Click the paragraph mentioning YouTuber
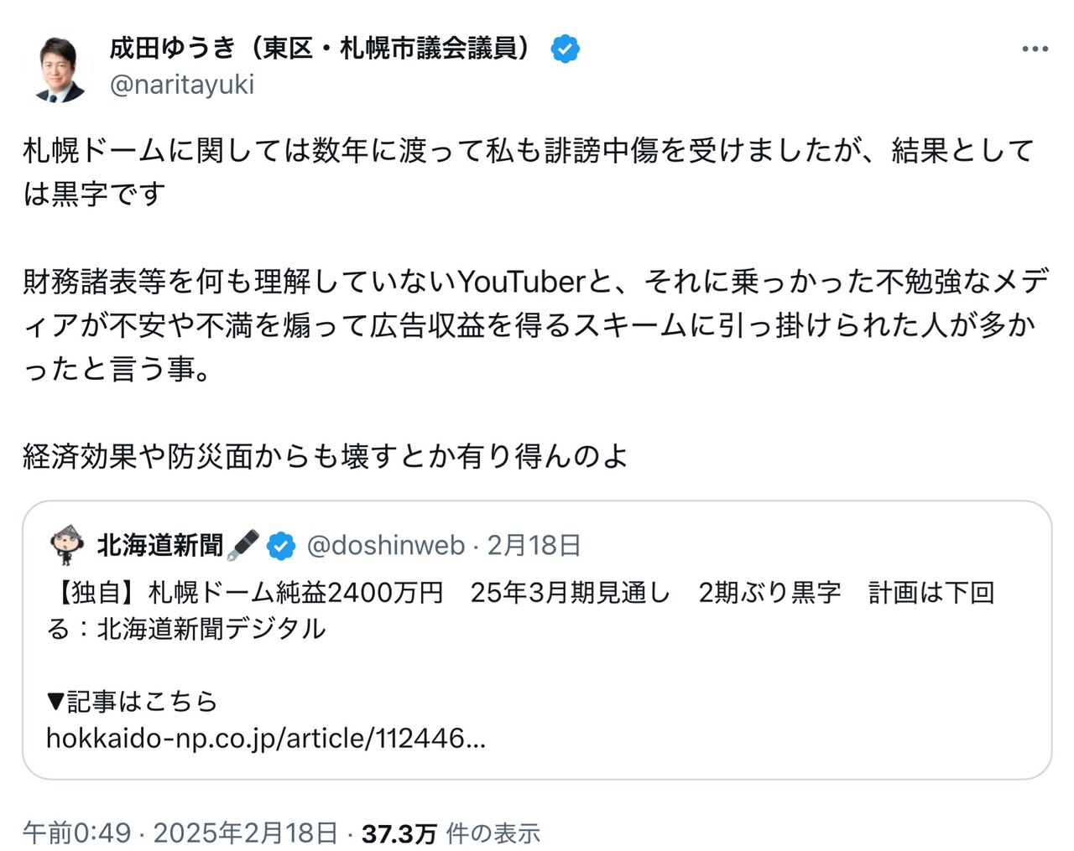The height and width of the screenshot is (851, 1074). (x=535, y=324)
